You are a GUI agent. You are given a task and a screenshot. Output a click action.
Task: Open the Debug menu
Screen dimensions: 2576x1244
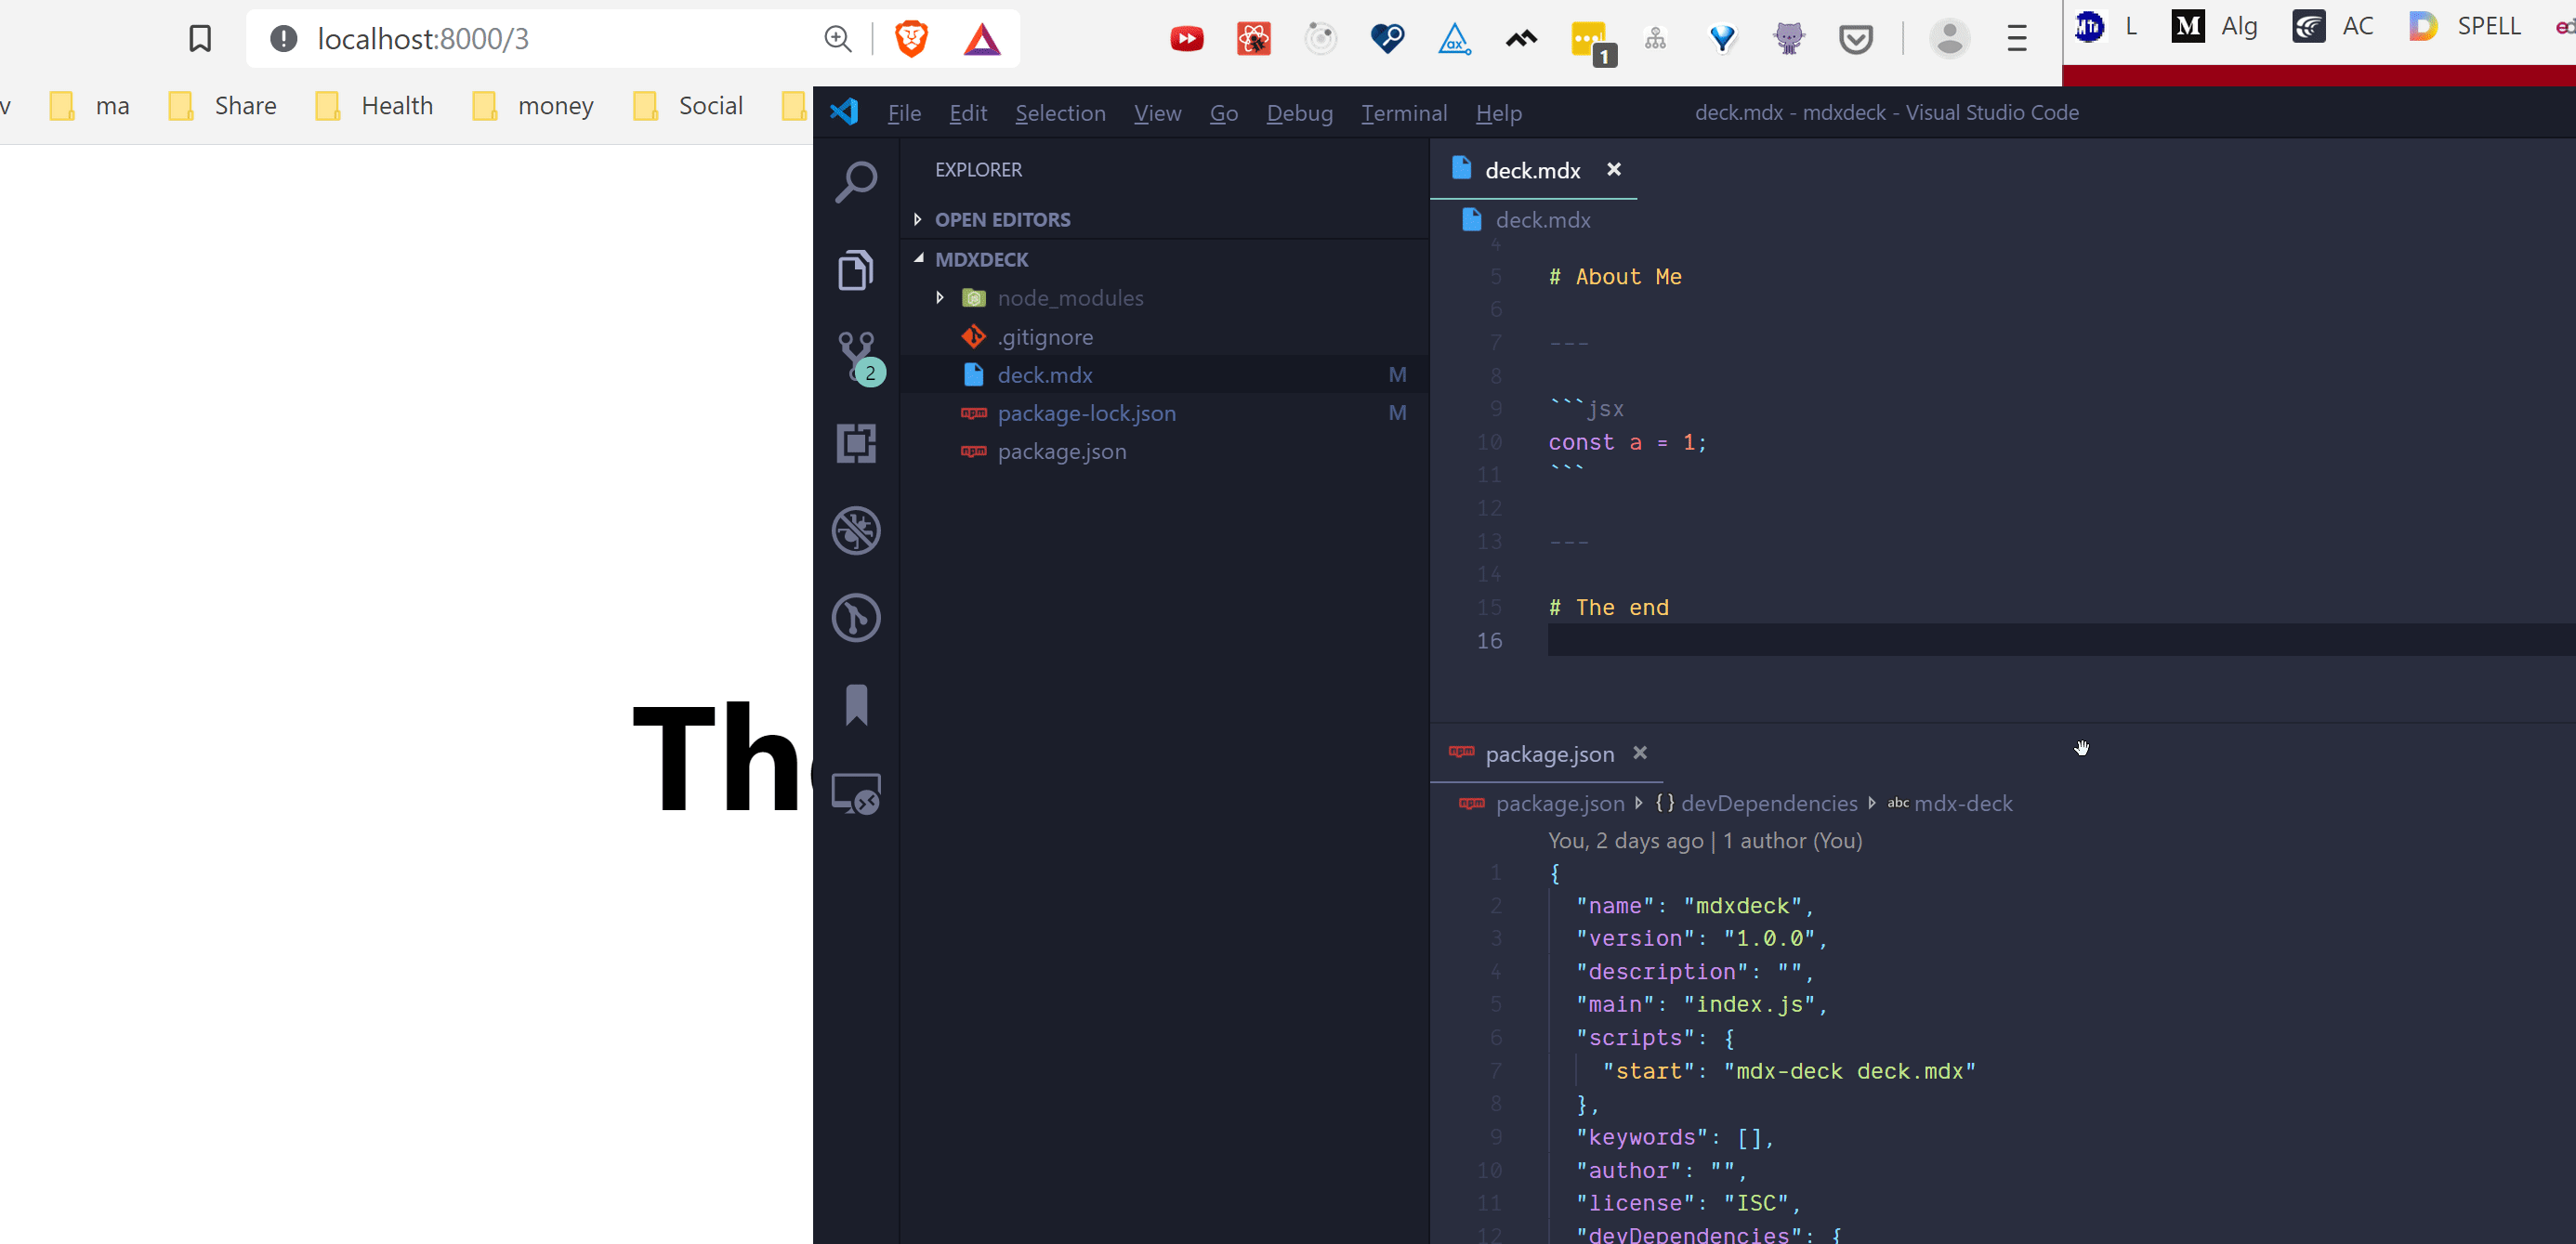point(1299,113)
